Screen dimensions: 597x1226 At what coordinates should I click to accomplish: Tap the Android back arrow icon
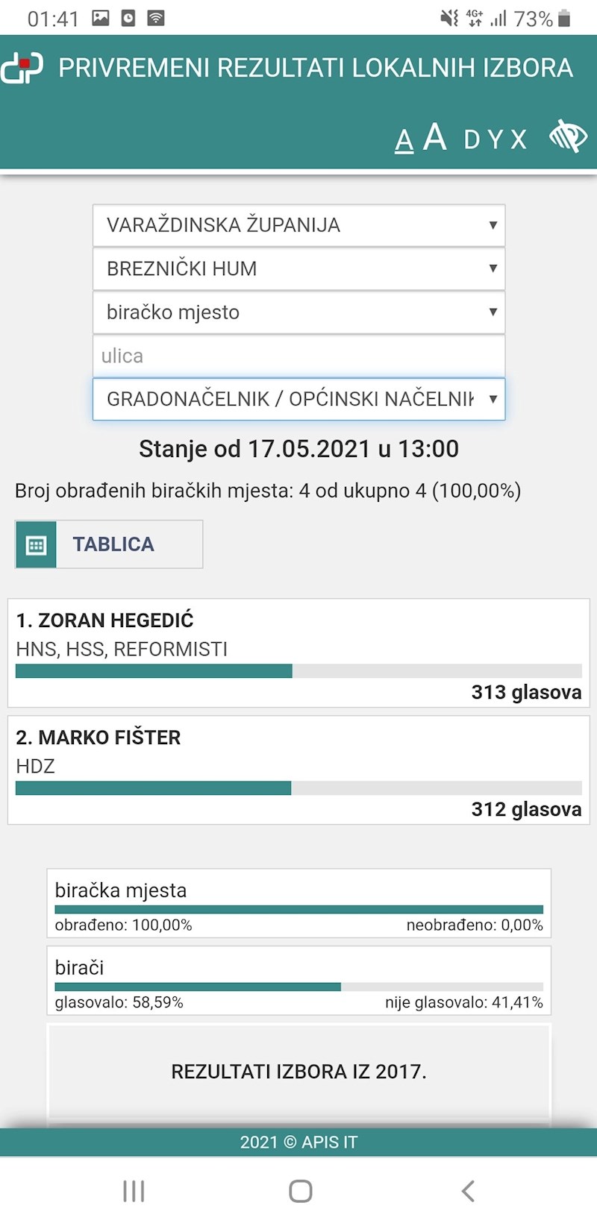pos(468,1191)
